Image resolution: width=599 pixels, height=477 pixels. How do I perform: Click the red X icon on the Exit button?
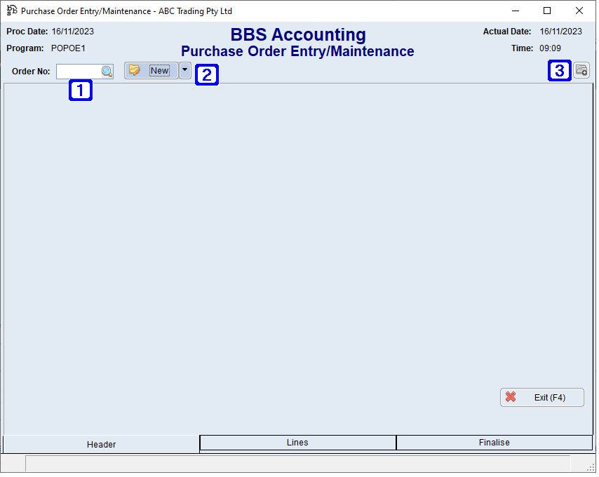pos(511,397)
